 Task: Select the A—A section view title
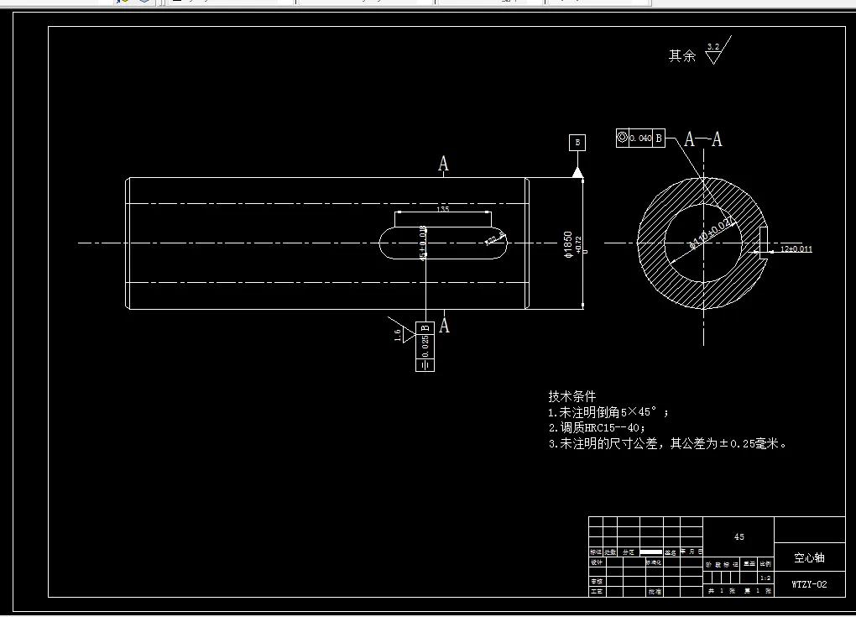click(703, 139)
